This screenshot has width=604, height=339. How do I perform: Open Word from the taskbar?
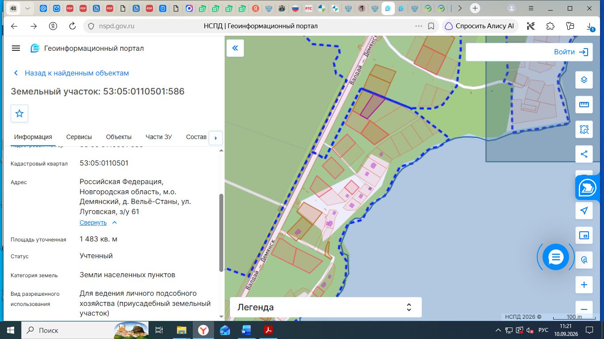(246, 330)
